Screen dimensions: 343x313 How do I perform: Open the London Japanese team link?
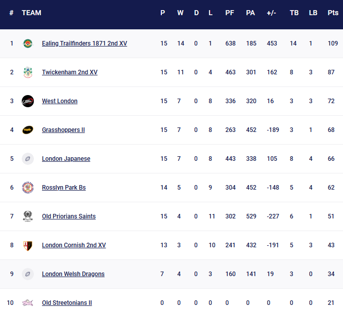coord(66,159)
